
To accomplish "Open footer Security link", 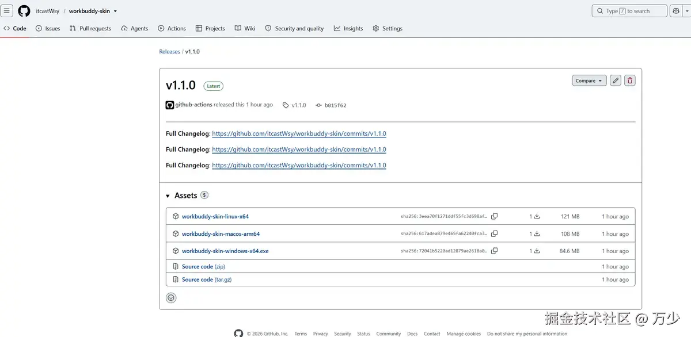I will coord(343,334).
